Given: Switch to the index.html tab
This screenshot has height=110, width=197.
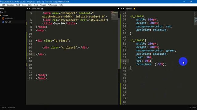Looking at the screenshot, I should (x=36, y=9).
